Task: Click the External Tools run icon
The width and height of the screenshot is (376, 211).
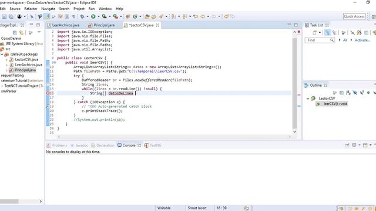Action: (x=115, y=16)
